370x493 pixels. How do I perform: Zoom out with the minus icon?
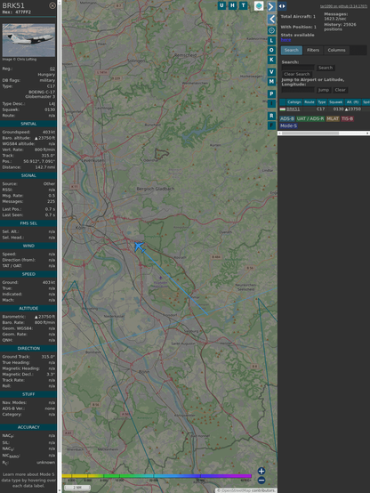point(261,481)
